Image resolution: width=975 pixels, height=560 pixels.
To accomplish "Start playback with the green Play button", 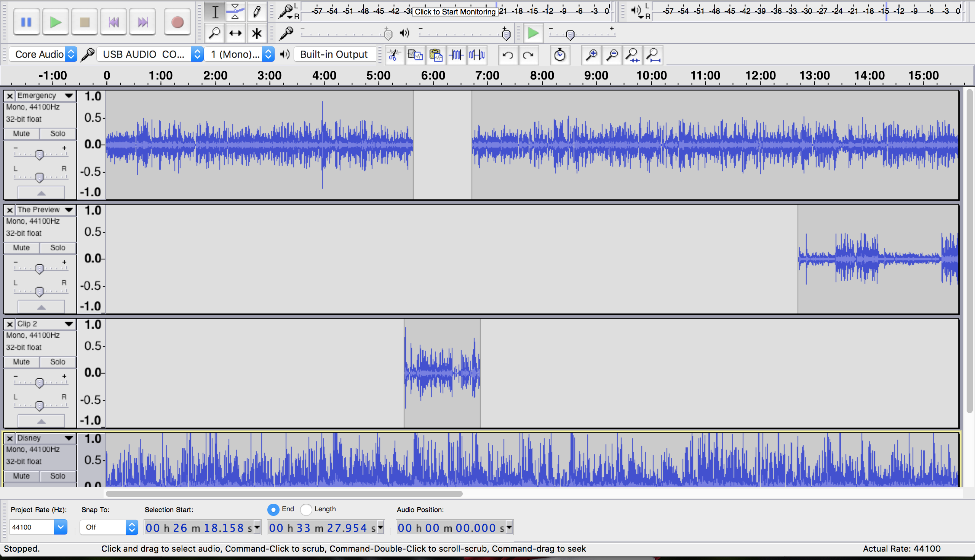I will click(x=56, y=22).
